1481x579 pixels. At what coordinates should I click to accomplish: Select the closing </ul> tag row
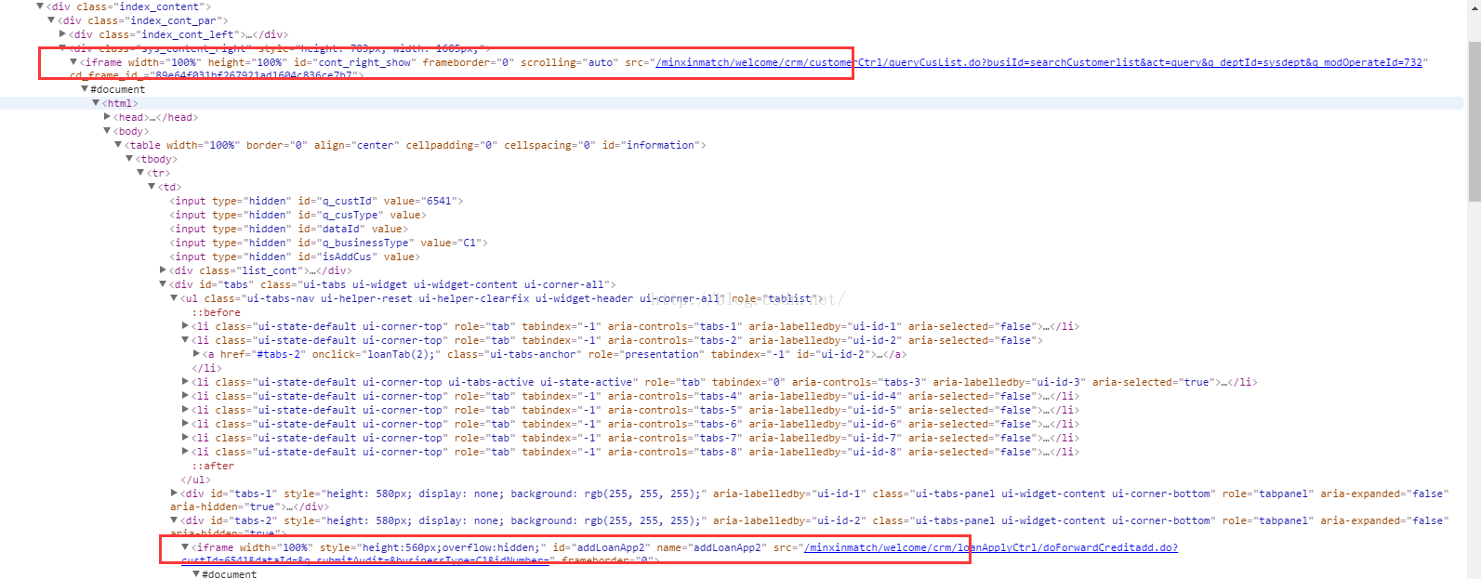pos(196,480)
